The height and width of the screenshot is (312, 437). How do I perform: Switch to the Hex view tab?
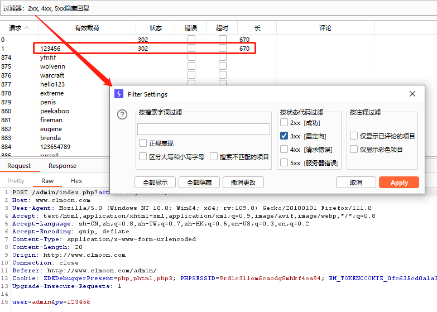coord(76,181)
